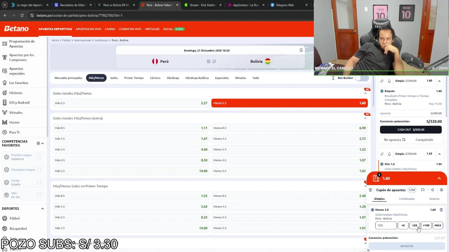
Task: Remove Menos 2.5 selection with trash icon
Action: [441, 210]
